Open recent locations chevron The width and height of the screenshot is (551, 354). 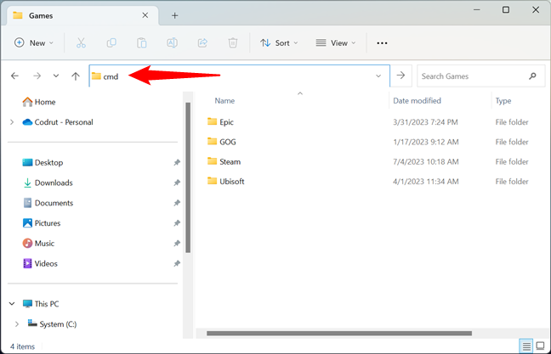click(56, 76)
